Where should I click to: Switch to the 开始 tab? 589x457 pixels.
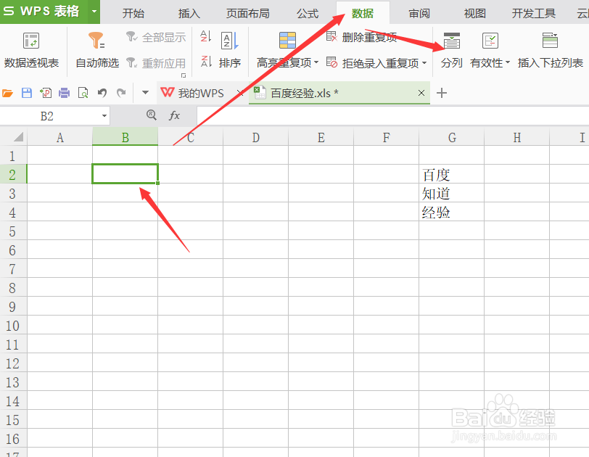click(x=133, y=14)
